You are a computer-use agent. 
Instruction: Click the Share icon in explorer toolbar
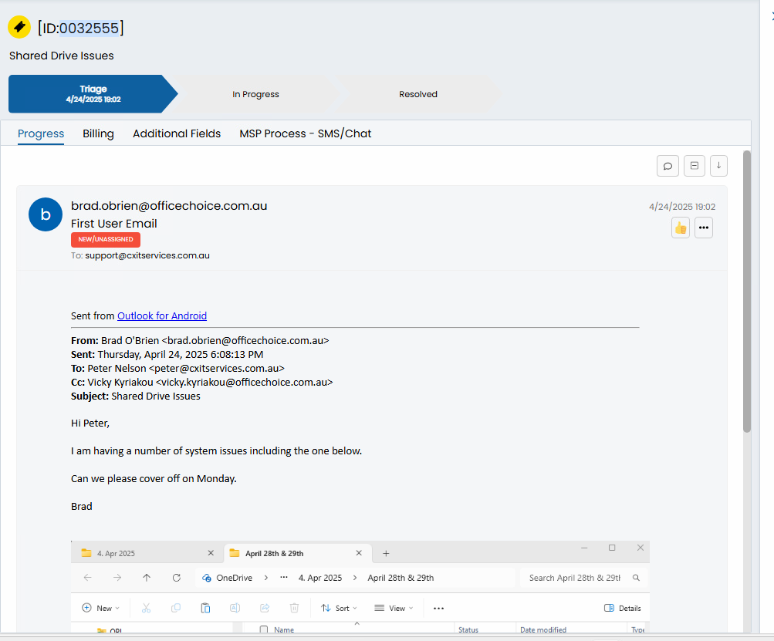tap(265, 608)
